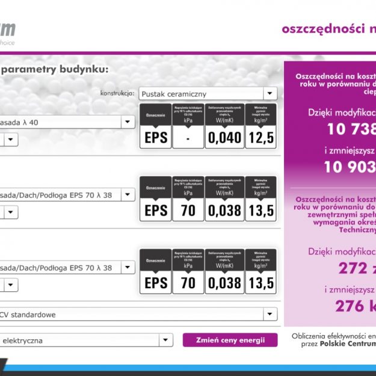Click the oszczędności header title

(x=328, y=28)
